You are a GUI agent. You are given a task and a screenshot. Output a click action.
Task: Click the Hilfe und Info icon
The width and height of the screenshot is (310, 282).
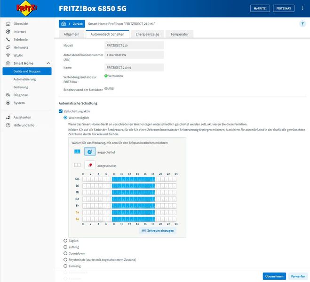8,125
